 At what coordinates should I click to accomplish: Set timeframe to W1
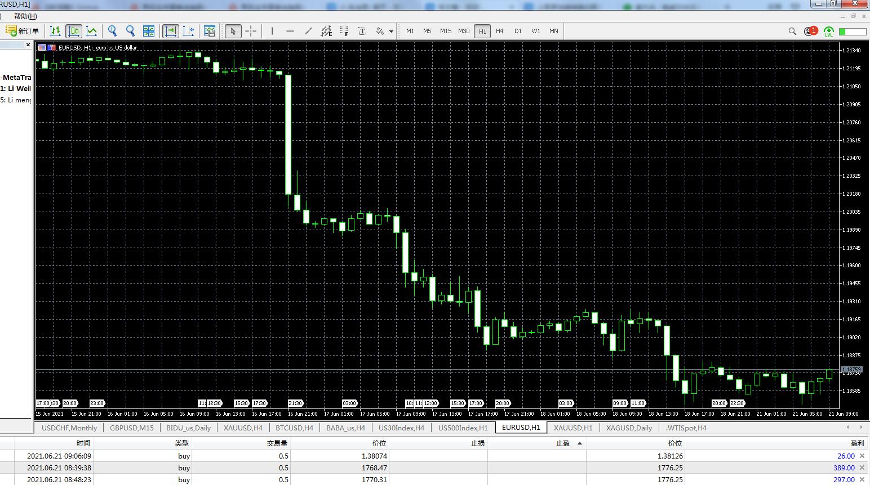pyautogui.click(x=536, y=32)
